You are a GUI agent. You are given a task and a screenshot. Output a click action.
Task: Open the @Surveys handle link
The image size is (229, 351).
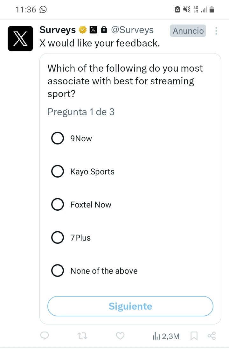tap(132, 30)
